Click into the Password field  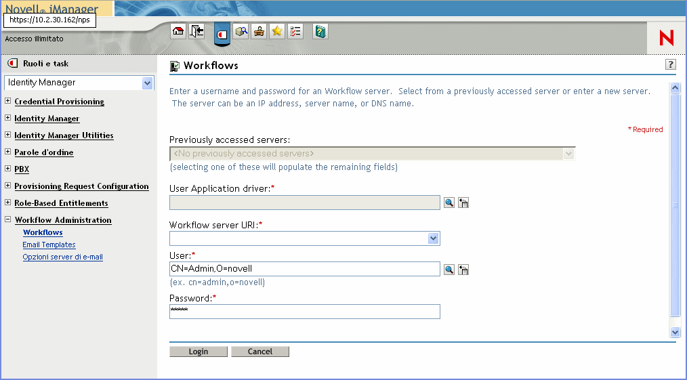(x=305, y=312)
